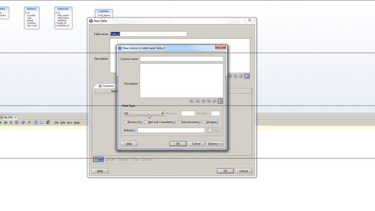Click the Decimal field
Screen dimensions: 375x211
[215, 113]
